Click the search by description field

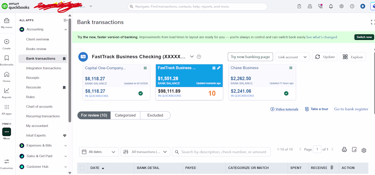click(x=221, y=152)
